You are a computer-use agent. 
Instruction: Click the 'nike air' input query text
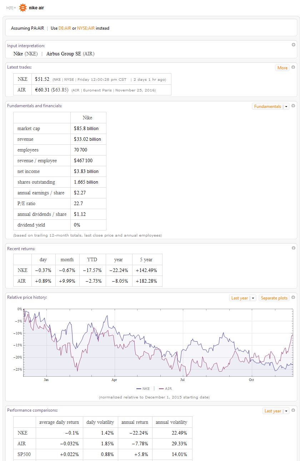(36, 8)
